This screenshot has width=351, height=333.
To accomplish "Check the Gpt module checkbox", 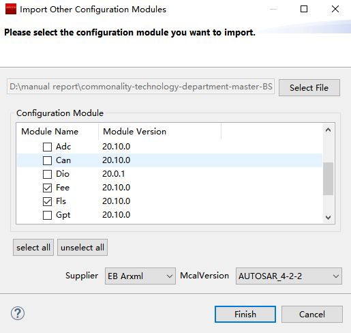I will (x=47, y=215).
